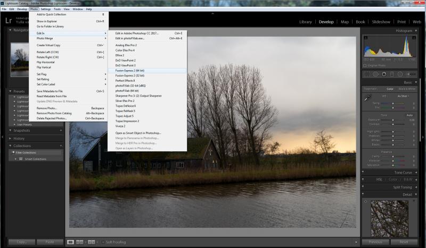Image resolution: width=426 pixels, height=248 pixels.
Task: Select the Radial Filter tool icon
Action: [x=400, y=74]
